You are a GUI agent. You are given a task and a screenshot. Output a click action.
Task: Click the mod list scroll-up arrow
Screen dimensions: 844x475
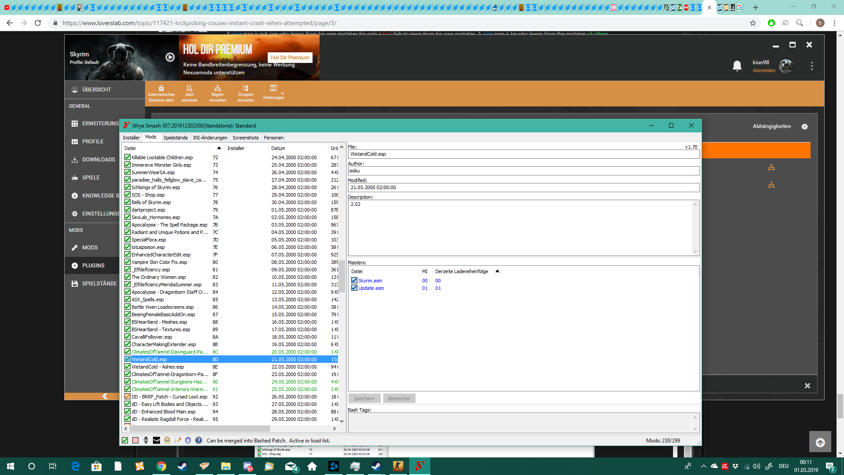342,147
